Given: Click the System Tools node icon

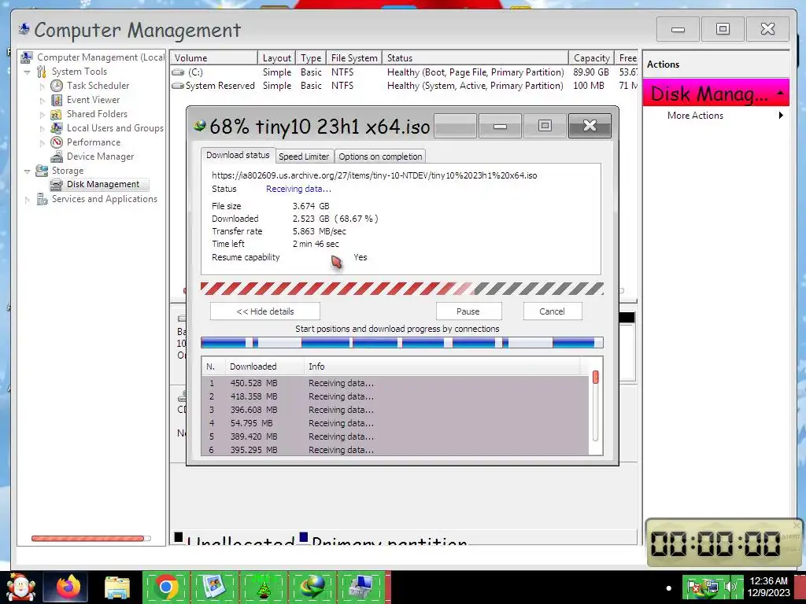Looking at the screenshot, I should click(x=42, y=72).
